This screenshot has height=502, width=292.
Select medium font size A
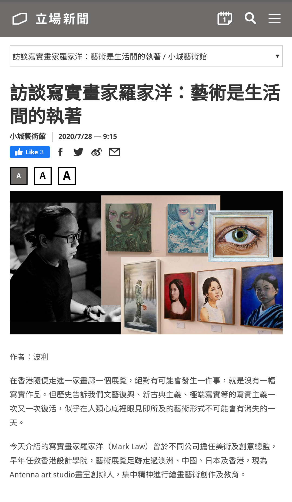43,176
